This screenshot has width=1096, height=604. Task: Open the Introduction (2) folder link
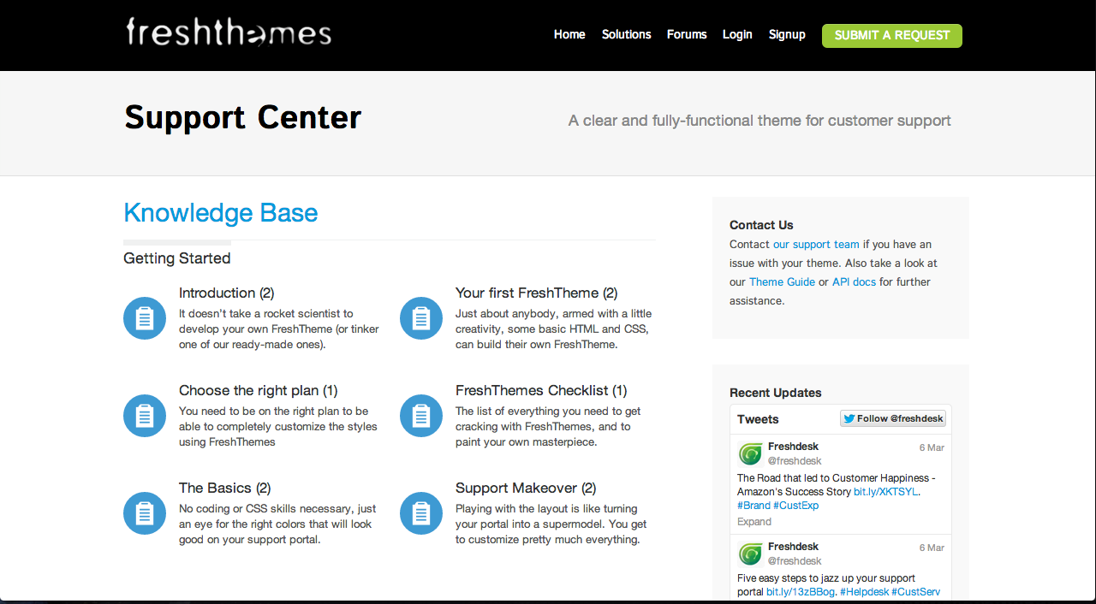coord(226,293)
